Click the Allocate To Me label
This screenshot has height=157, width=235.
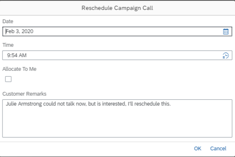pyautogui.click(x=20, y=69)
